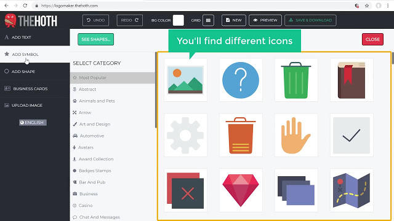Pick the checkmark icon tile
The width and height of the screenshot is (394, 221).
pyautogui.click(x=352, y=135)
